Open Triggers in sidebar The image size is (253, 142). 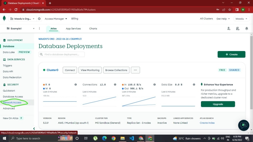pyautogui.click(x=7, y=65)
